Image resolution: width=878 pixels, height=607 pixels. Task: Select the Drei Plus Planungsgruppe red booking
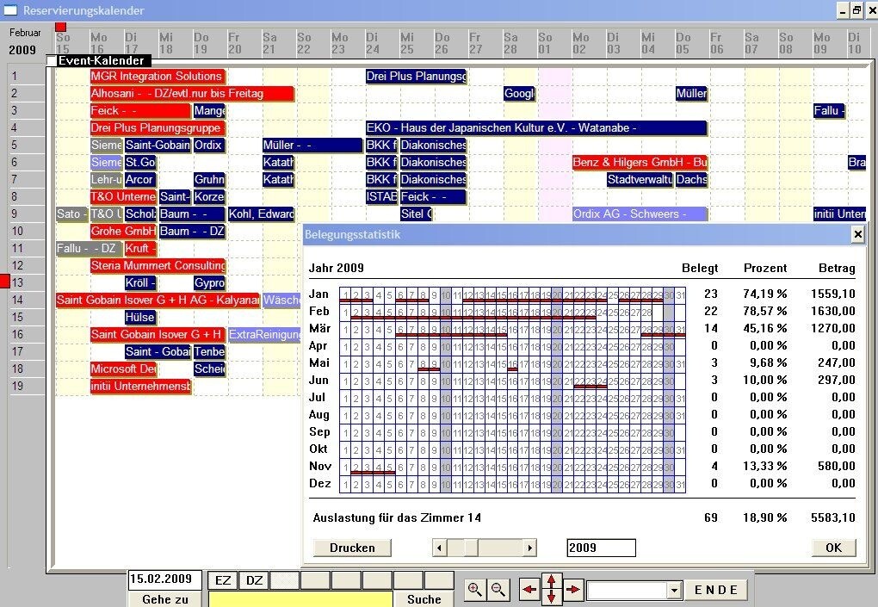pos(158,128)
